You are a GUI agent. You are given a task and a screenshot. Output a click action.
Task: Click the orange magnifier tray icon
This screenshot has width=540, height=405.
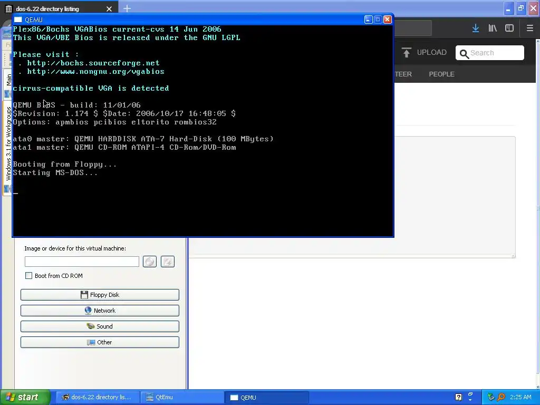pos(501,397)
